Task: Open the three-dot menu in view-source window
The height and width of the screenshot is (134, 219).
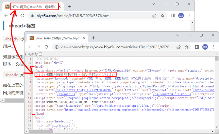Action: (213, 47)
